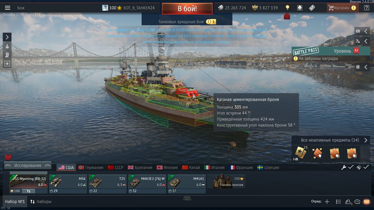Toggle the first checkmark next to wrench
This screenshot has height=210, width=374.
pos(351,167)
